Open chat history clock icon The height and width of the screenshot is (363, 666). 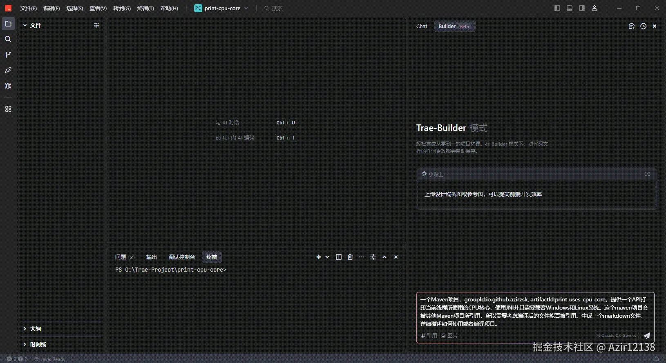[x=644, y=26]
